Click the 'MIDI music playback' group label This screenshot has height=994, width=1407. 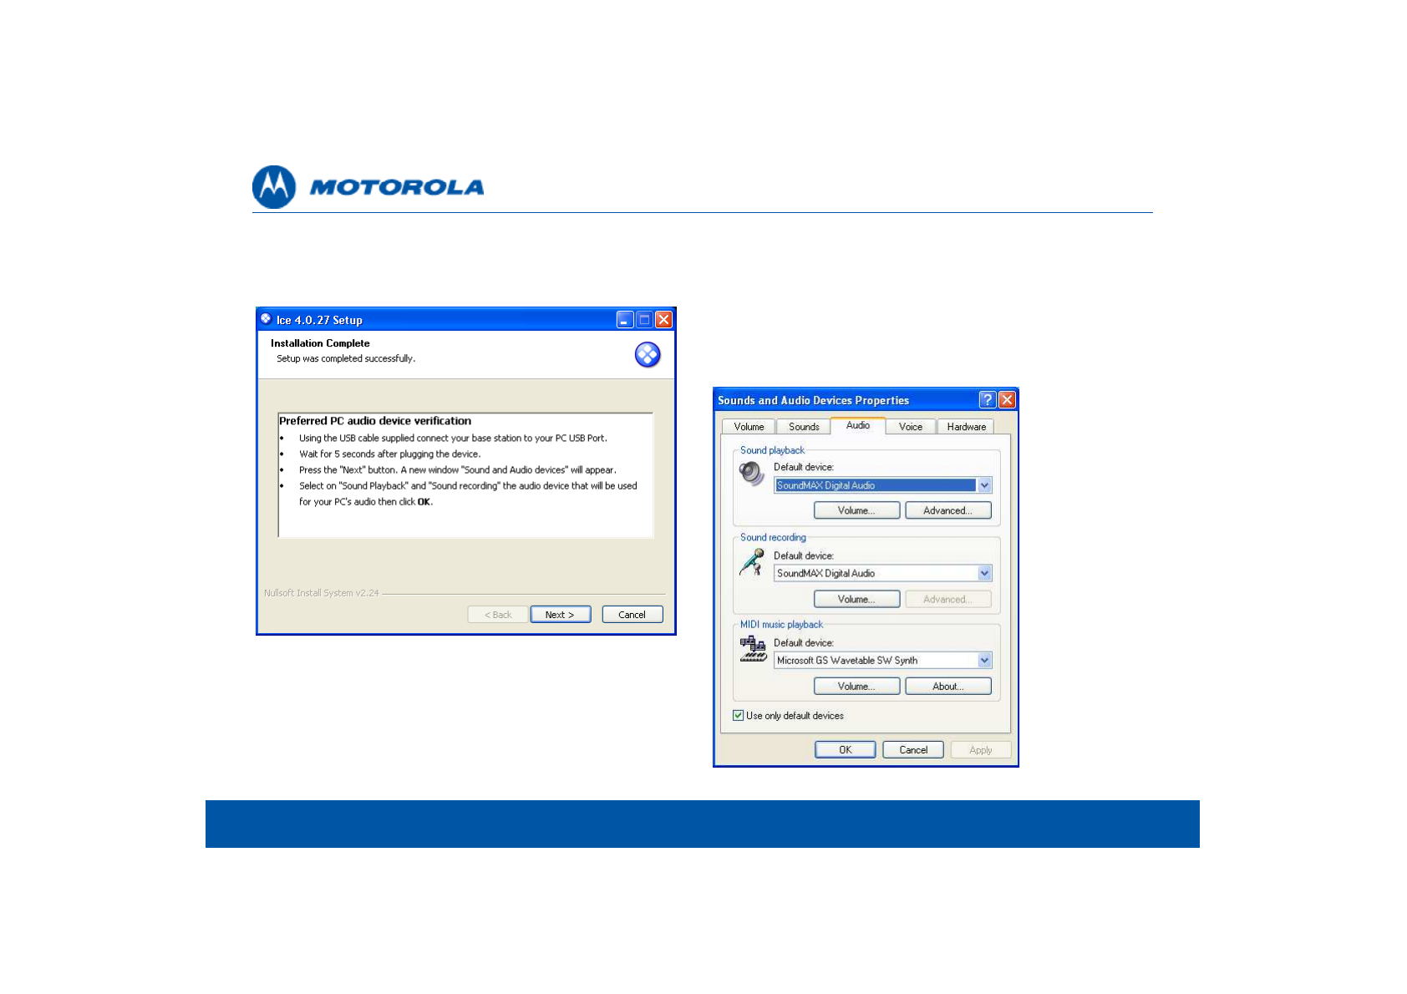click(781, 625)
